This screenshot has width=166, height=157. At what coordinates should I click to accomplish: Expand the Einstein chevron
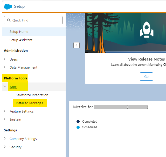pos(5,119)
